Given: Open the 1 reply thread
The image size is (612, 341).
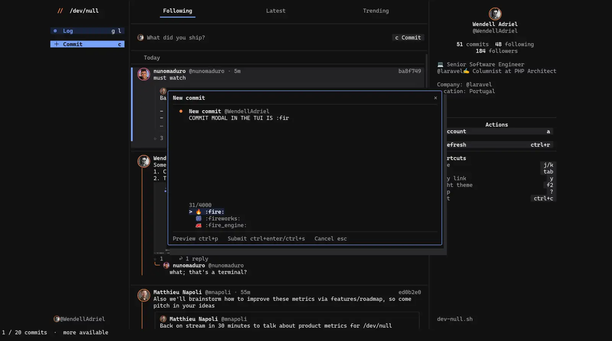Looking at the screenshot, I should point(194,259).
